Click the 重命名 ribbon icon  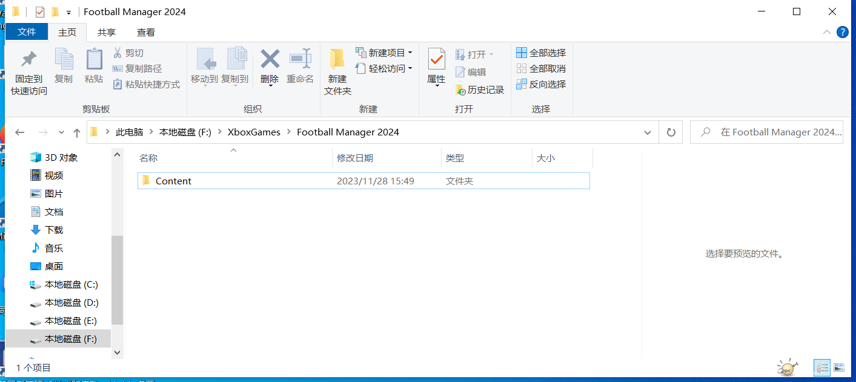coord(300,59)
